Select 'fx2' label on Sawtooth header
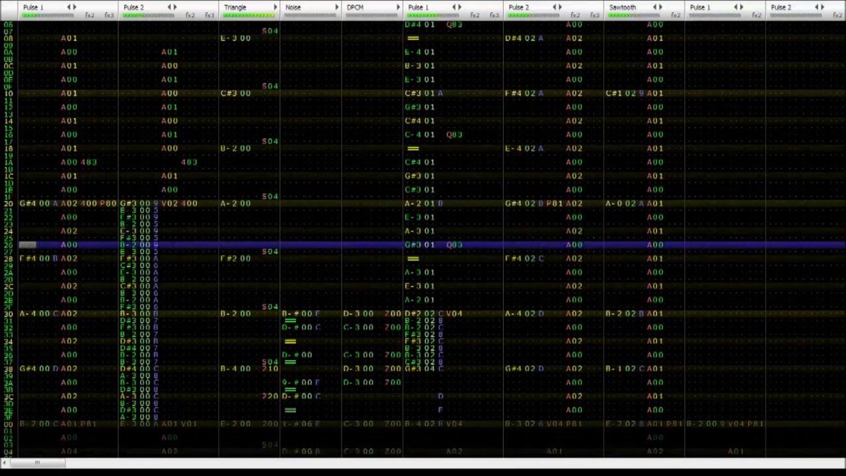 (x=675, y=15)
